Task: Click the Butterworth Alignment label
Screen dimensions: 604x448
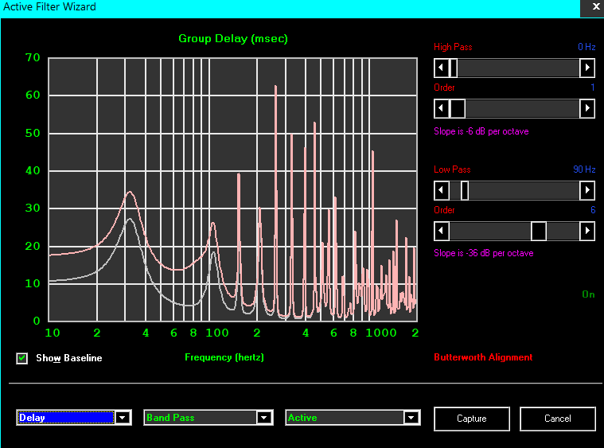Action: pos(483,357)
